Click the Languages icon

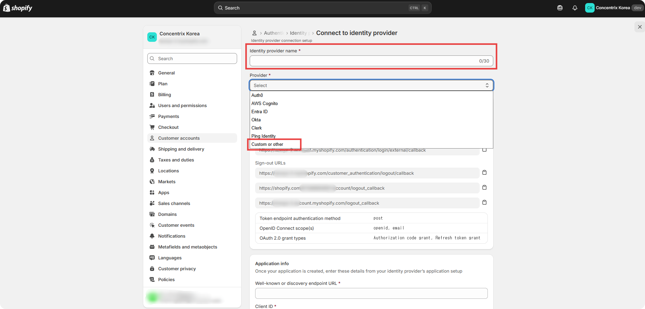(152, 258)
